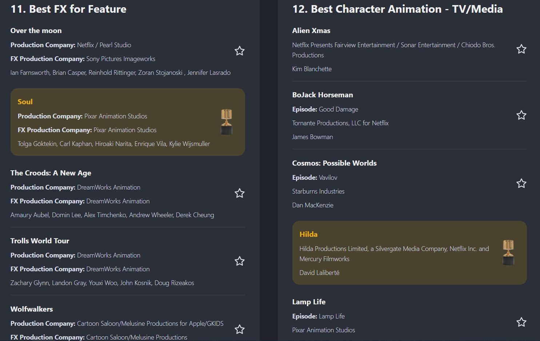
Task: Click David Laliberté name
Action: point(319,273)
